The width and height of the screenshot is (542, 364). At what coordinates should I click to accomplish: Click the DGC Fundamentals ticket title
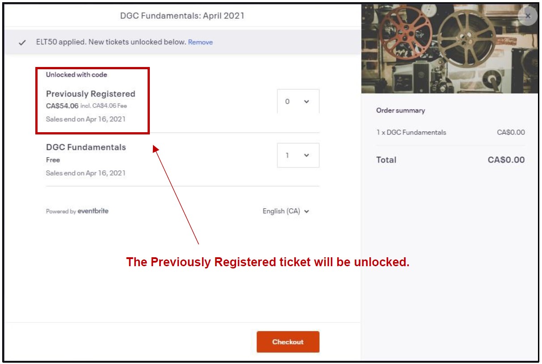pyautogui.click(x=86, y=147)
